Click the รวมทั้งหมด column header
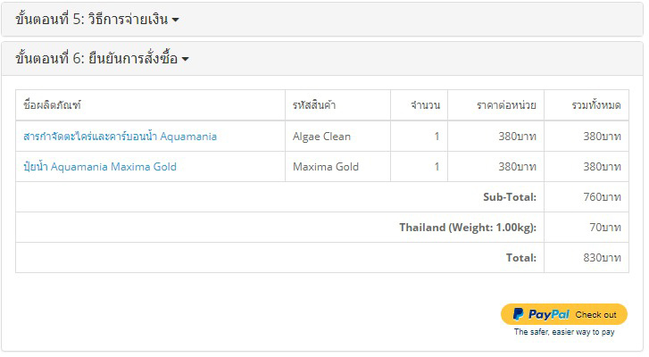The width and height of the screenshot is (649, 357). pyautogui.click(x=596, y=105)
